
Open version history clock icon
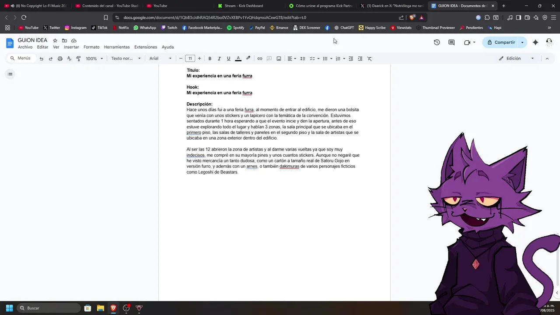437,42
